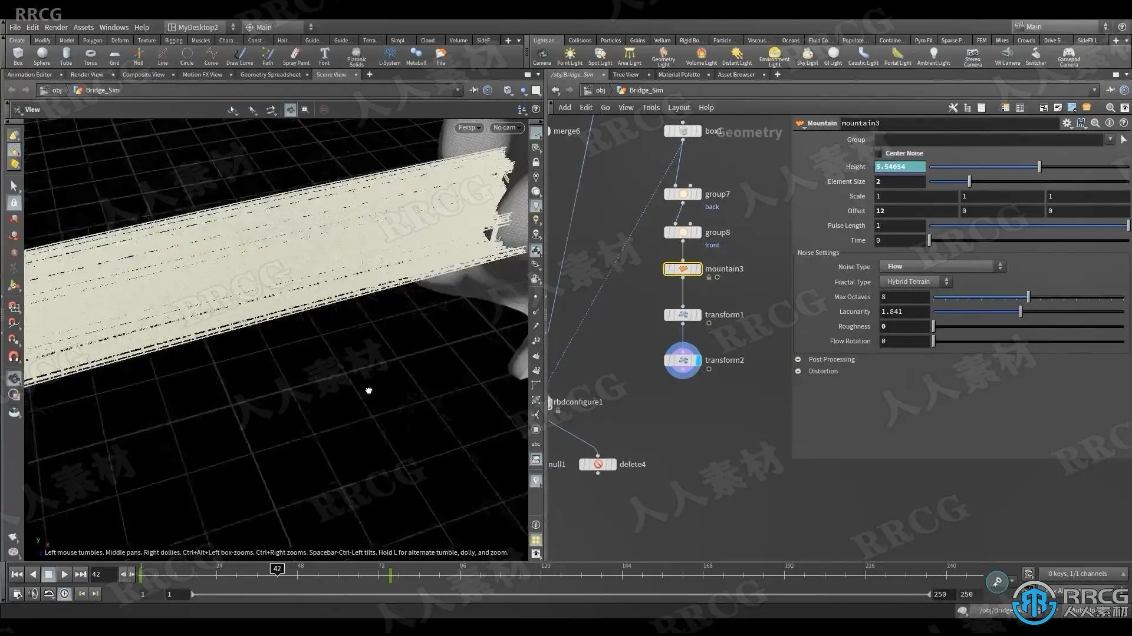Screen dimensions: 1132x636
Task: Click the mountain3 node icon
Action: coord(683,269)
